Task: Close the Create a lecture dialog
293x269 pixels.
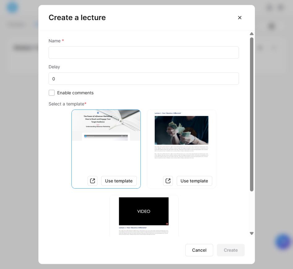Action: click(x=239, y=18)
